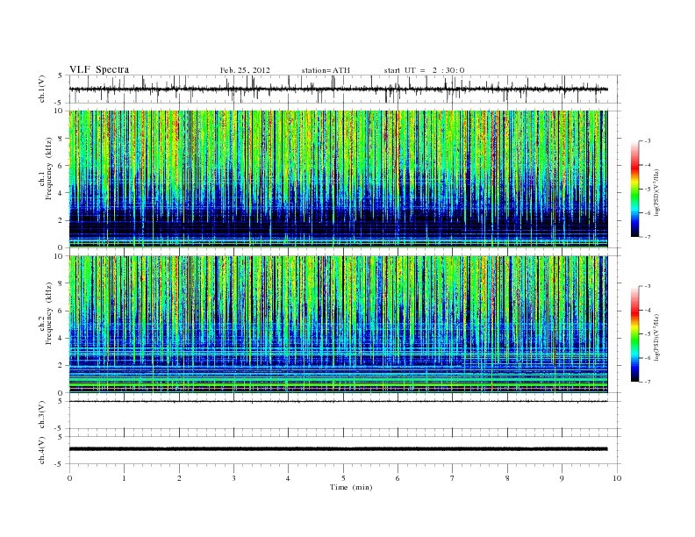This screenshot has width=695, height=537.
Task: Click the "ch.1(V)" waveform axis label
Action: (41, 89)
